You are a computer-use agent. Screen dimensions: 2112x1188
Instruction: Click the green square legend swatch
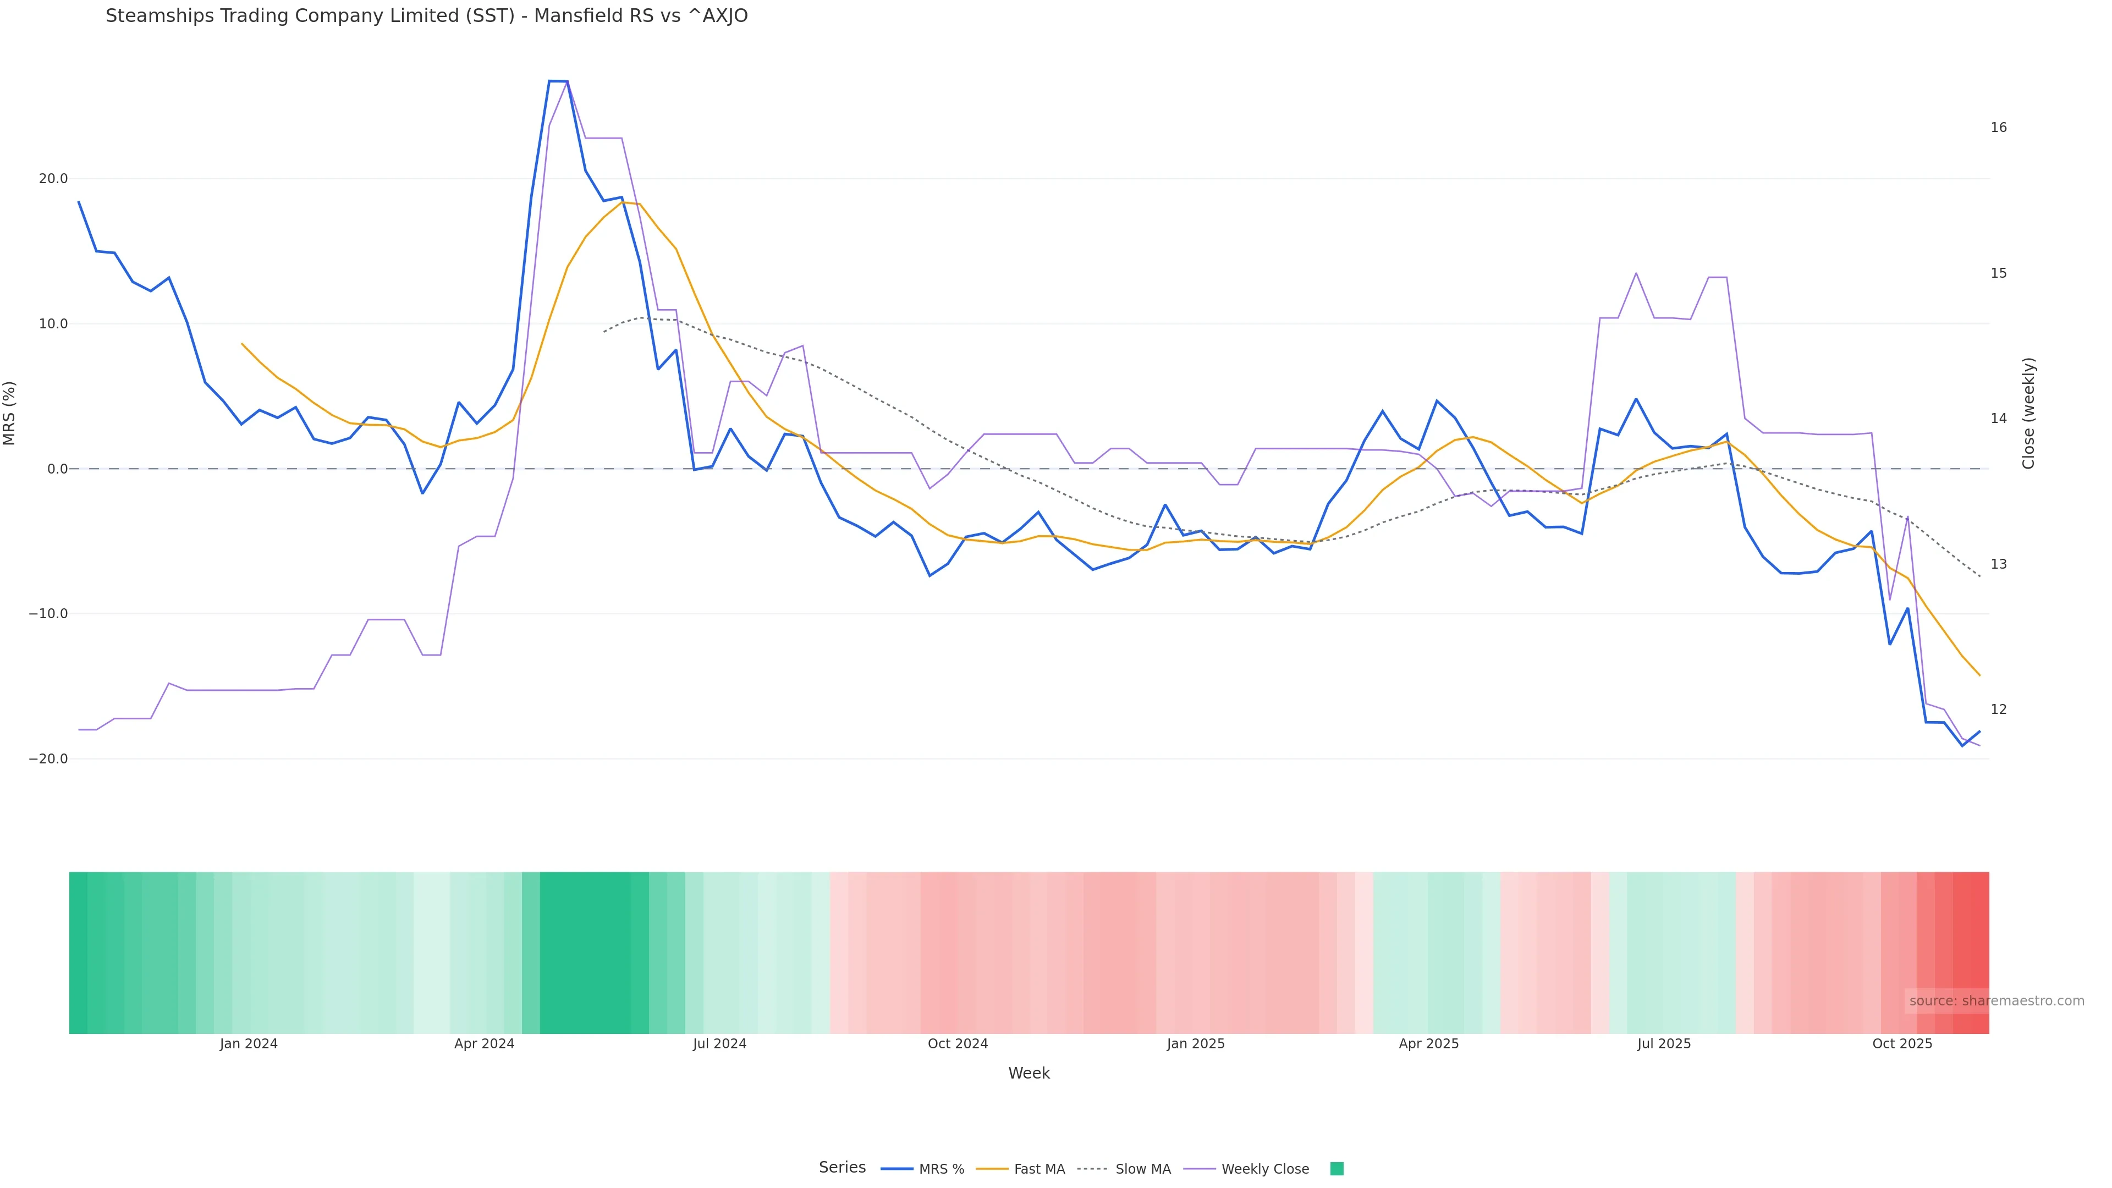tap(1336, 1169)
